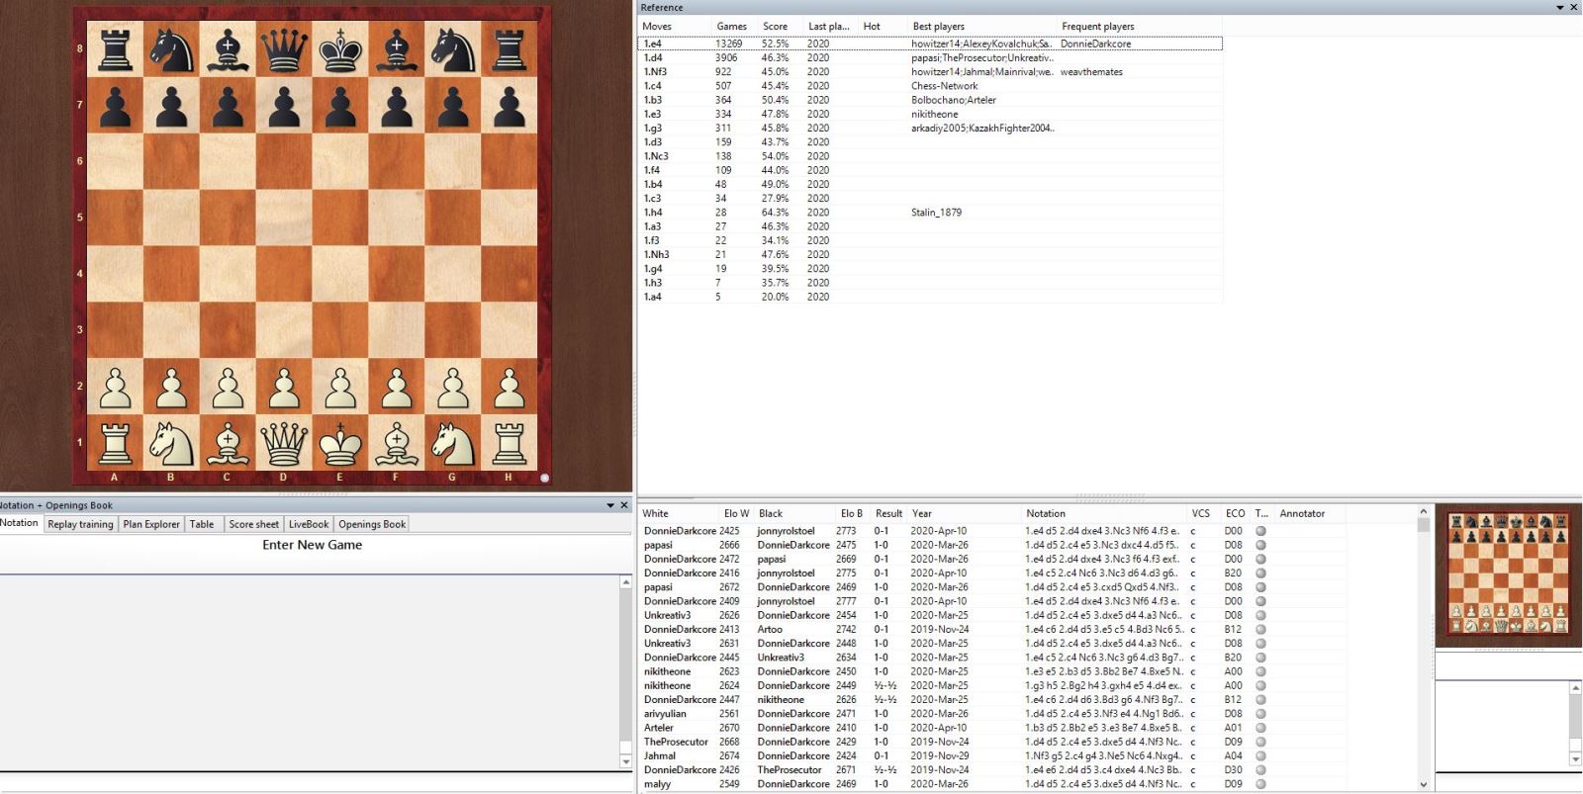Pick the white knight on g1

[453, 443]
